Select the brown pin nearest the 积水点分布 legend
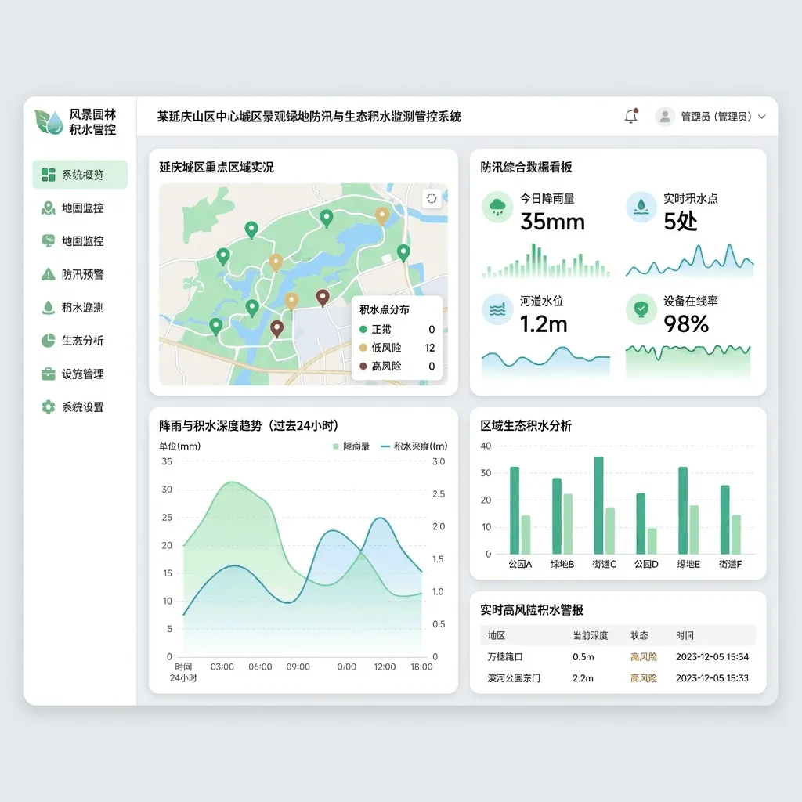 click(322, 298)
